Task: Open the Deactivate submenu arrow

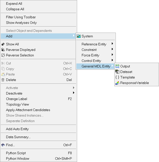Action: point(74,93)
